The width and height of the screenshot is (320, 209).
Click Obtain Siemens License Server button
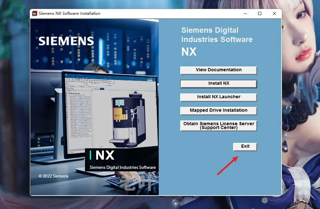tap(218, 126)
